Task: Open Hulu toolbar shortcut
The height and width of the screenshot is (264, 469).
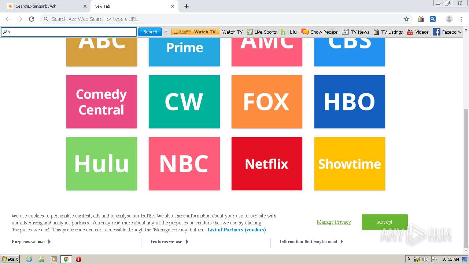Action: click(289, 32)
